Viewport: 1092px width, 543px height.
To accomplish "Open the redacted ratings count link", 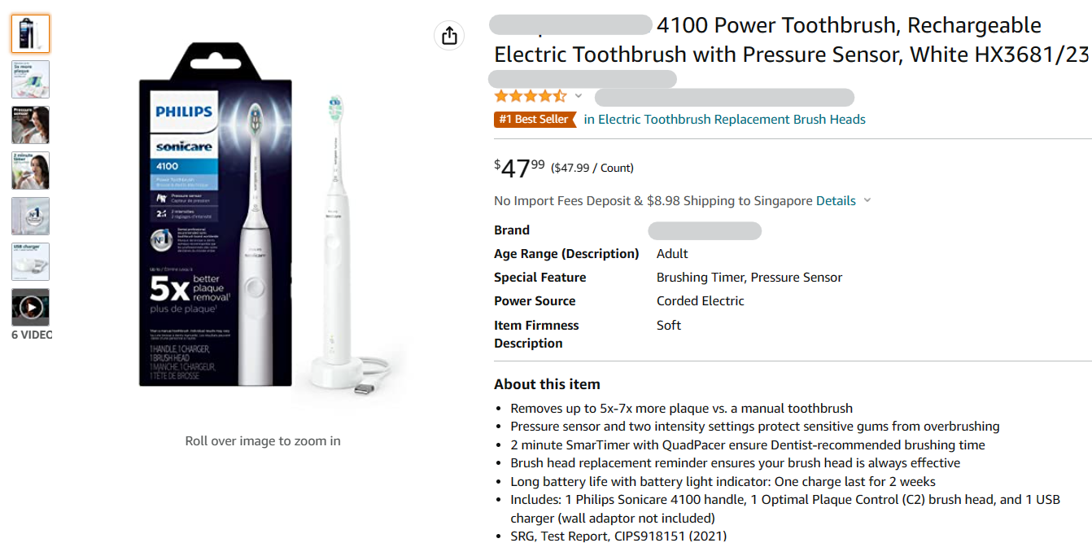I will (724, 97).
